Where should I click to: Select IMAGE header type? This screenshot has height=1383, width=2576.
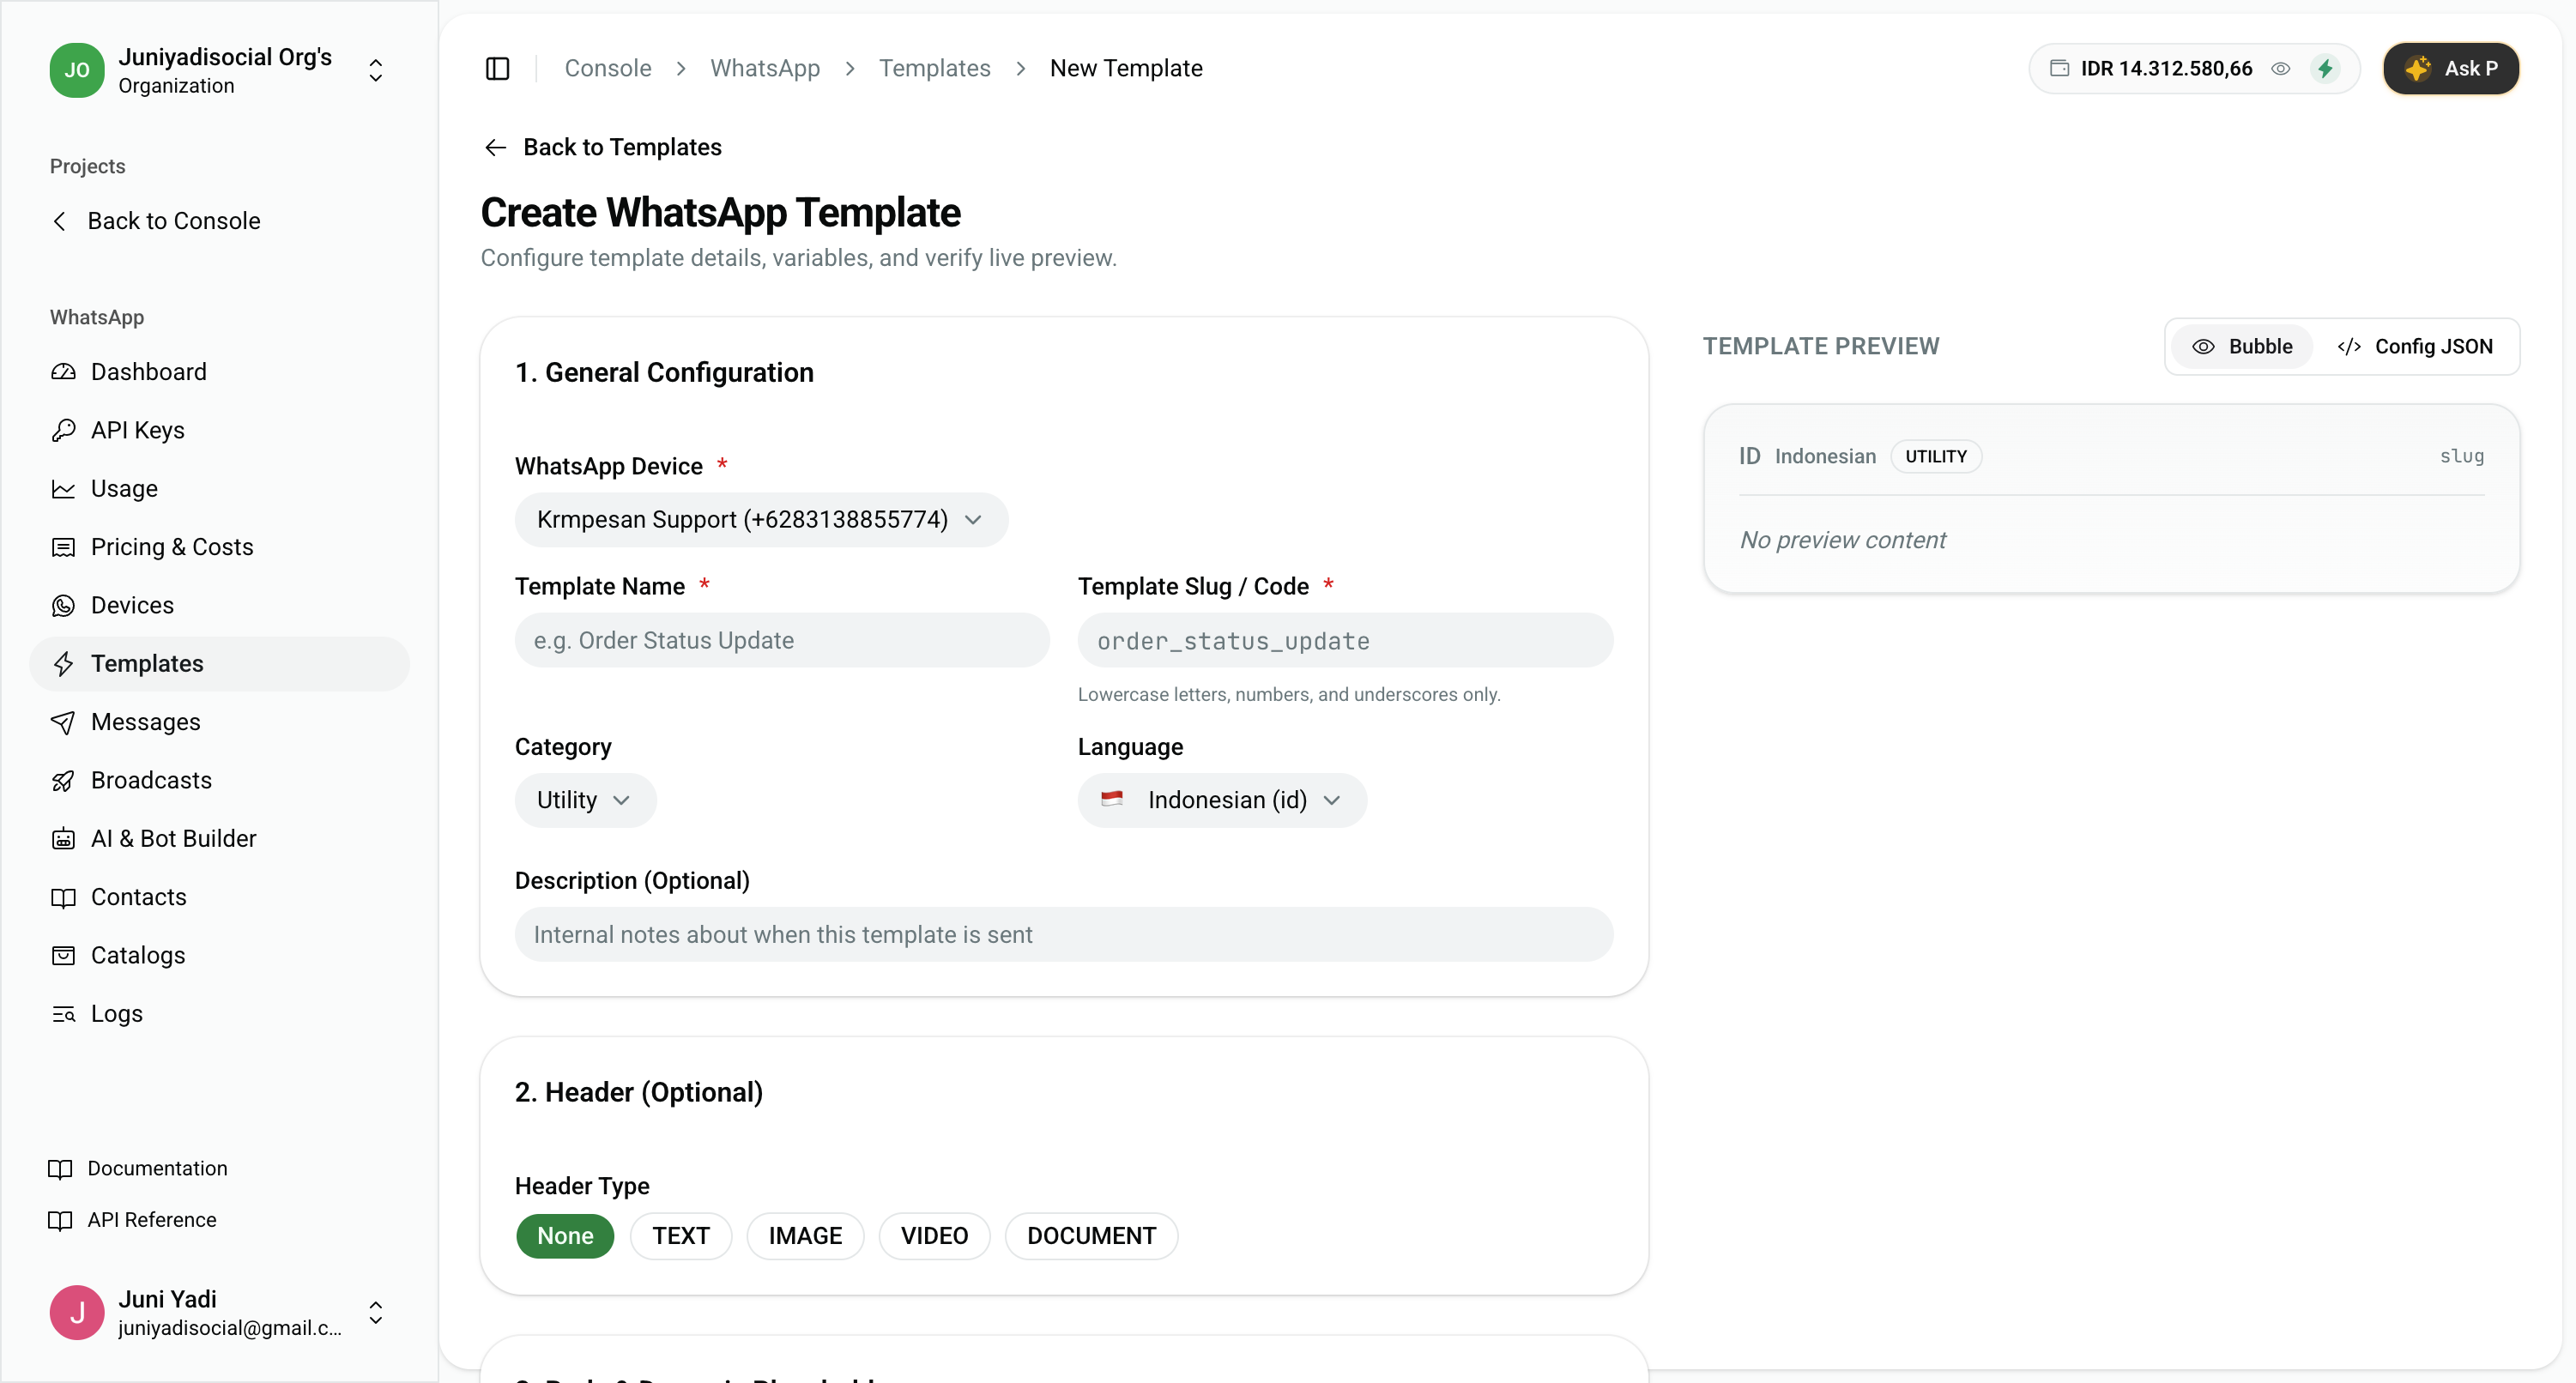coord(805,1235)
